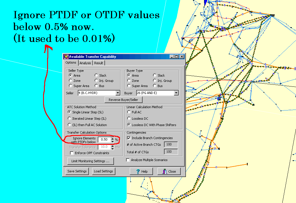The height and width of the screenshot is (203, 296).
Task: Close dialog using title bar X
Action: coord(182,57)
